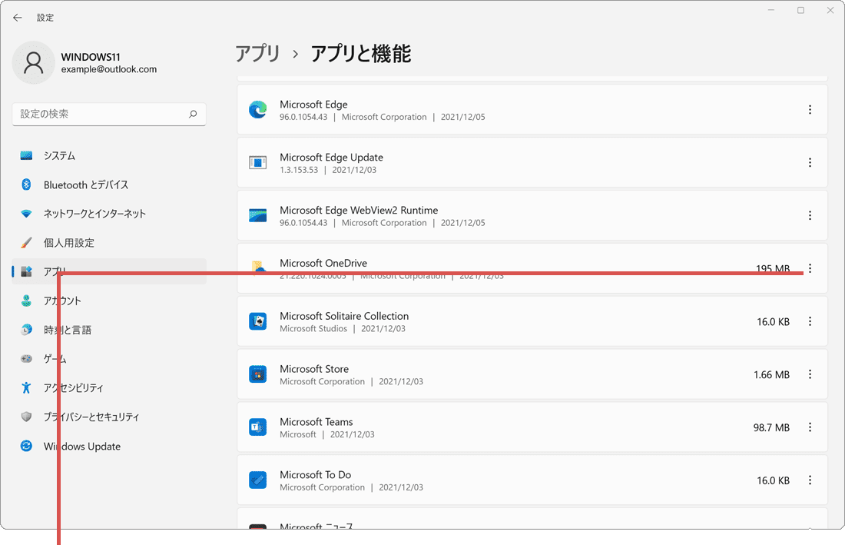The image size is (845, 545).
Task: Select Microsoft Edge WebView2 Runtime name
Action: (359, 211)
